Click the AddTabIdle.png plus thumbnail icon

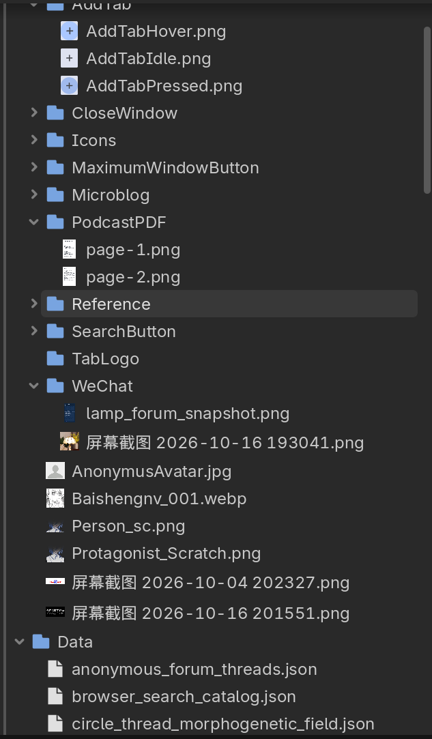pos(70,59)
